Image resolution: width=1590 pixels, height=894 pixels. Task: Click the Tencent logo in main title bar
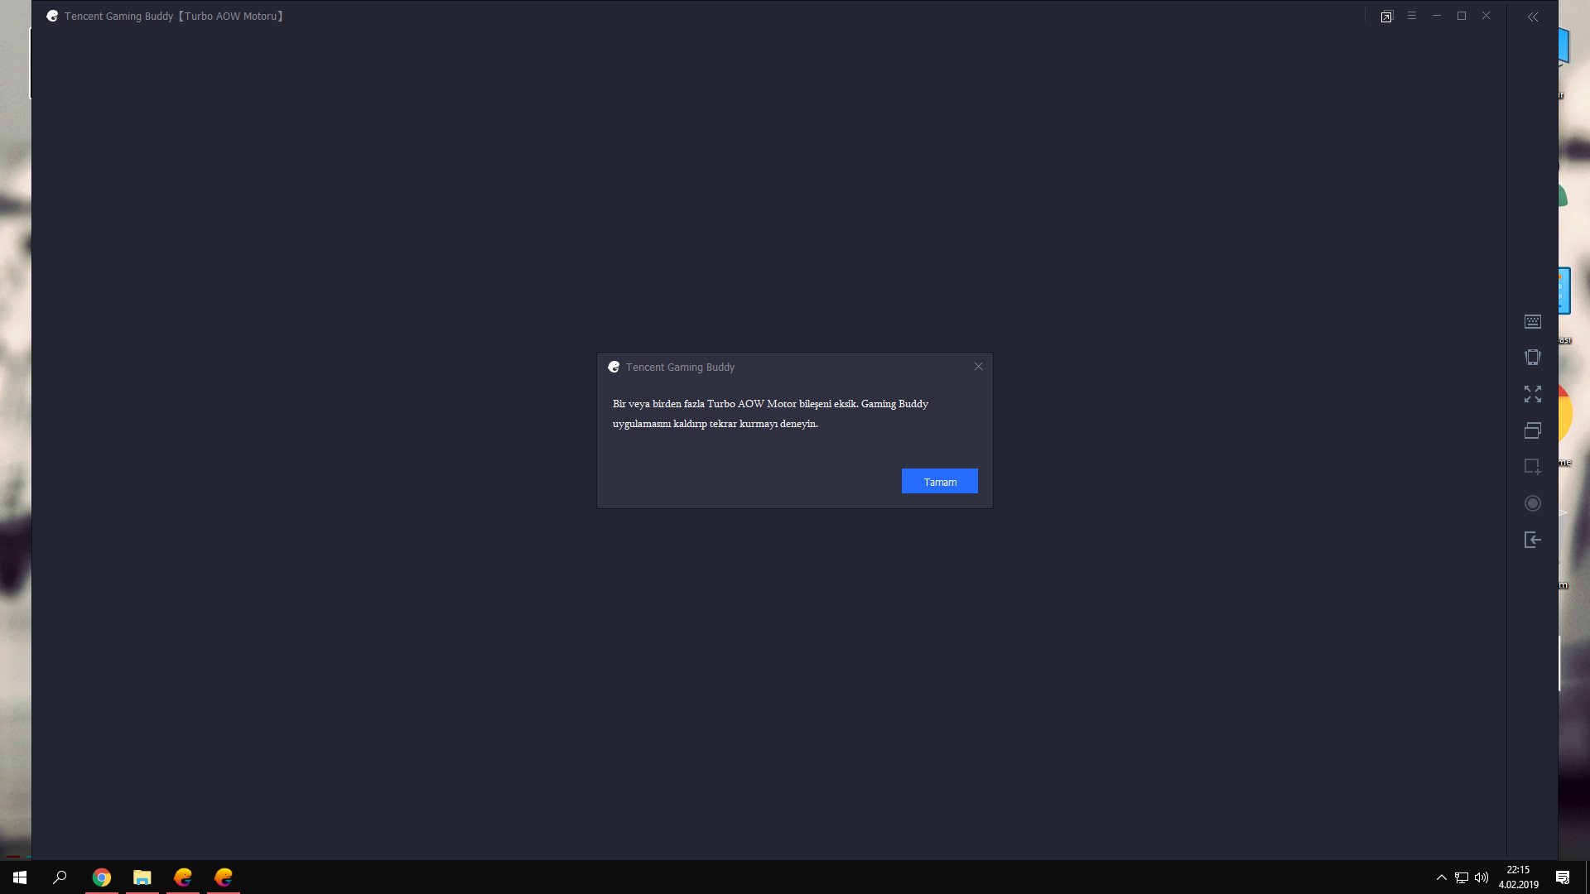(52, 16)
